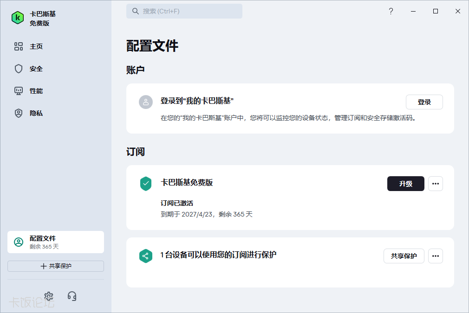The width and height of the screenshot is (469, 313).
Task: Go to the 安全 (Security) section
Action: (36, 69)
